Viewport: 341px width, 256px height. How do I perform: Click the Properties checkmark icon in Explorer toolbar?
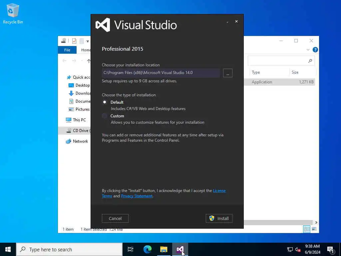click(74, 41)
